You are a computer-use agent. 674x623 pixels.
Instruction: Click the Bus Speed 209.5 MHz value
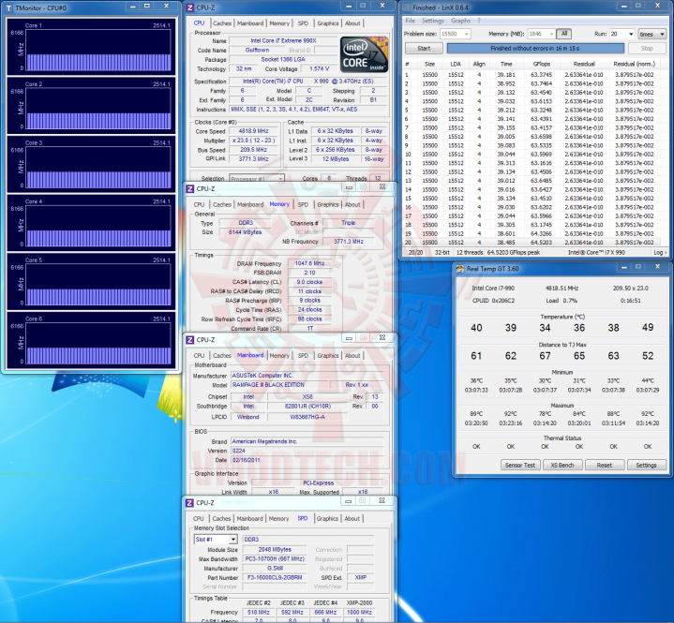coord(254,150)
